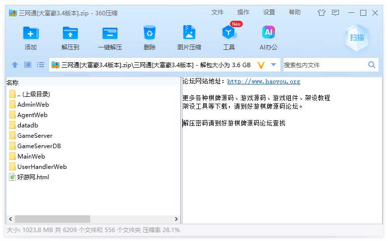The width and height of the screenshot is (388, 241).
Task: Close the 360压缩 window
Action: coord(375,12)
